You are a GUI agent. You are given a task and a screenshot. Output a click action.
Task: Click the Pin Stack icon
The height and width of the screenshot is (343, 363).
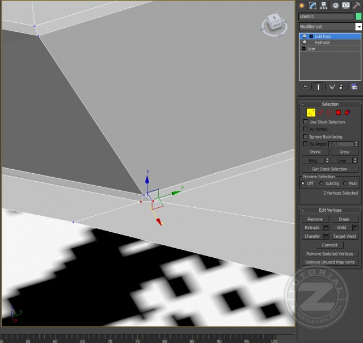(305, 87)
